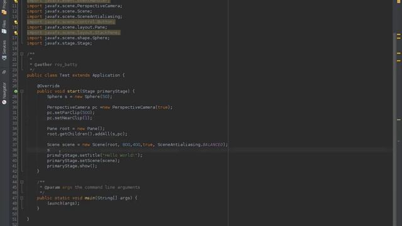This screenshot has width=402, height=226.
Task: Open the Services side panel tab
Action: point(4,50)
